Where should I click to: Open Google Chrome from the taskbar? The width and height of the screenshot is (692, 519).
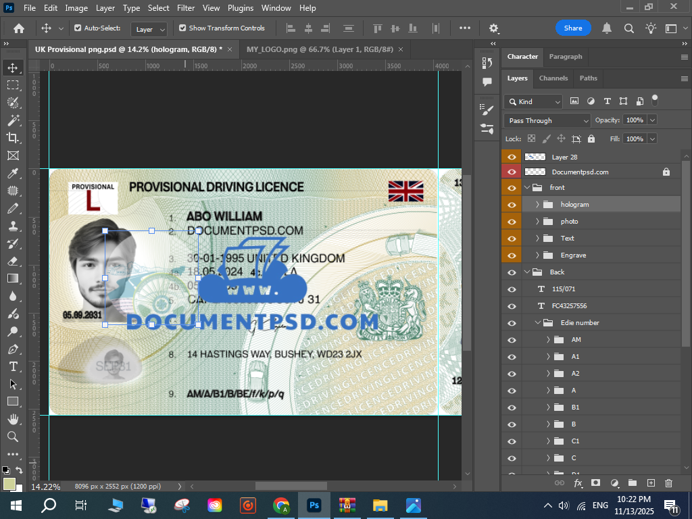pyautogui.click(x=281, y=505)
